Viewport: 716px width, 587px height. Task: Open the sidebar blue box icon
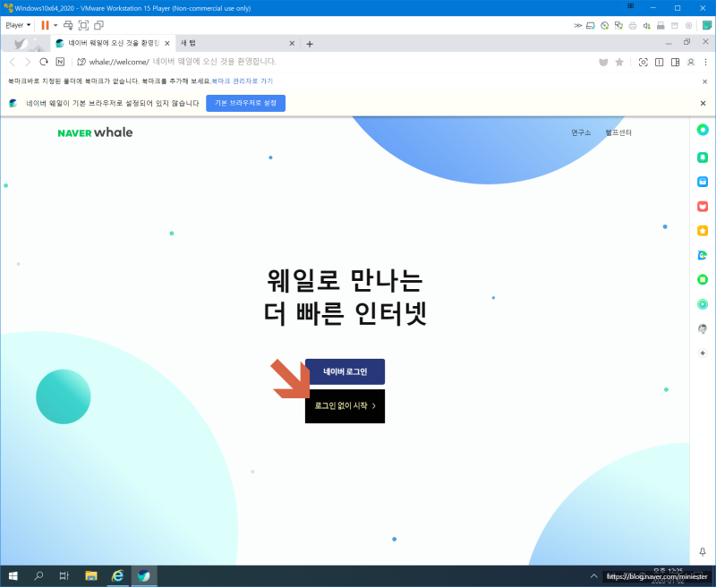tap(703, 182)
